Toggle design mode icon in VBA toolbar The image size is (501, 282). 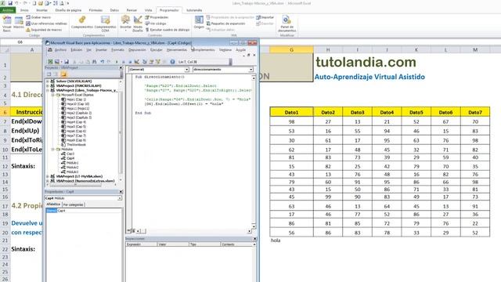[x=137, y=62]
